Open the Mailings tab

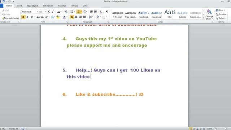62,6
